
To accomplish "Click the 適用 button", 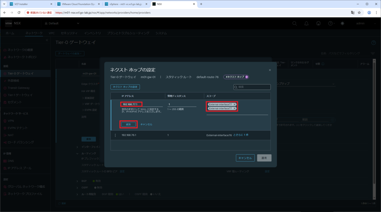I will pyautogui.click(x=264, y=158).
